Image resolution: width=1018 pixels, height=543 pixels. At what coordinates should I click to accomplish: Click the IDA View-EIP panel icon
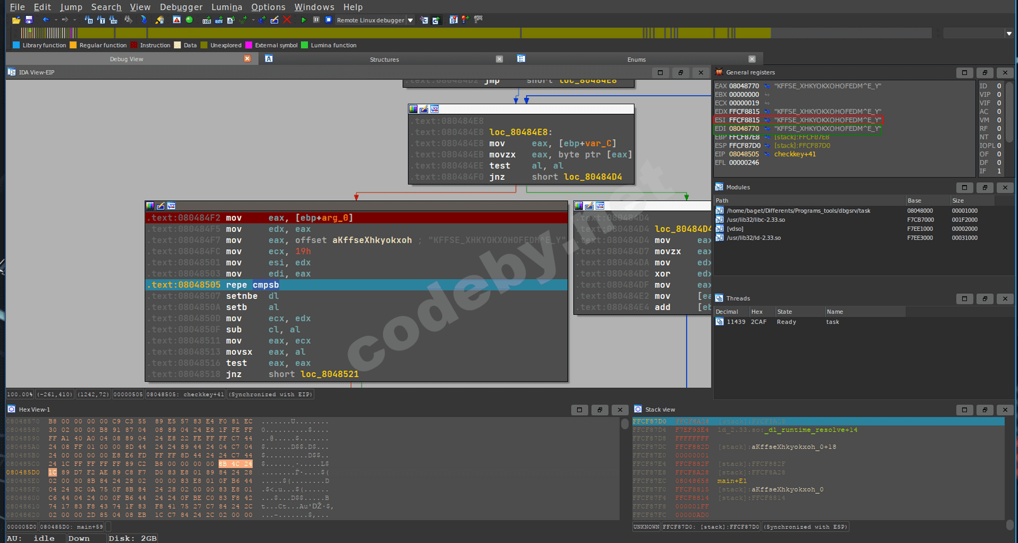coord(11,72)
